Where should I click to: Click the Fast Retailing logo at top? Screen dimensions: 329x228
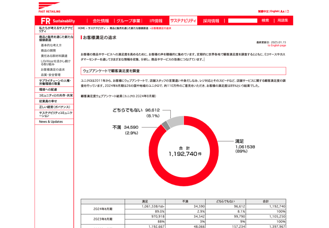click(49, 7)
